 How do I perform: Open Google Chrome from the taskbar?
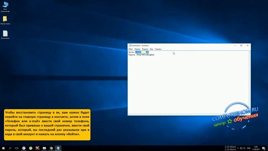tap(51, 148)
